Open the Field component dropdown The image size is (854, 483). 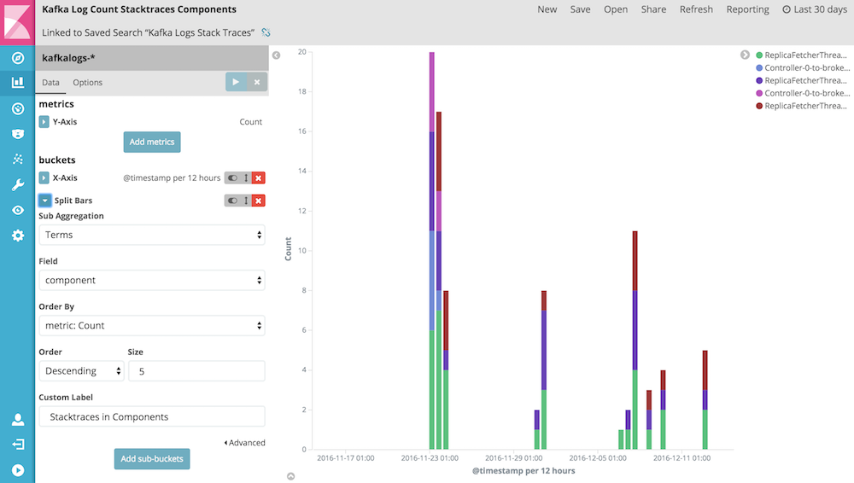(152, 281)
